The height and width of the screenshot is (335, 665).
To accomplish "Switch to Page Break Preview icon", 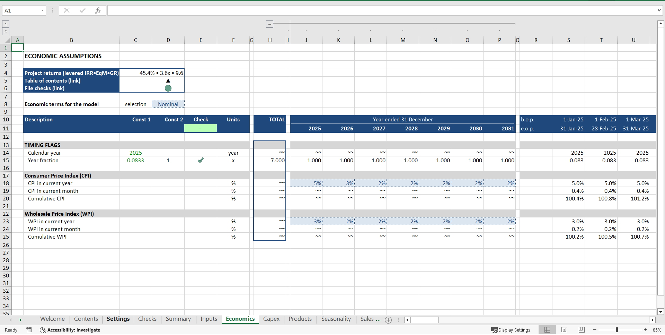I will coord(582,330).
